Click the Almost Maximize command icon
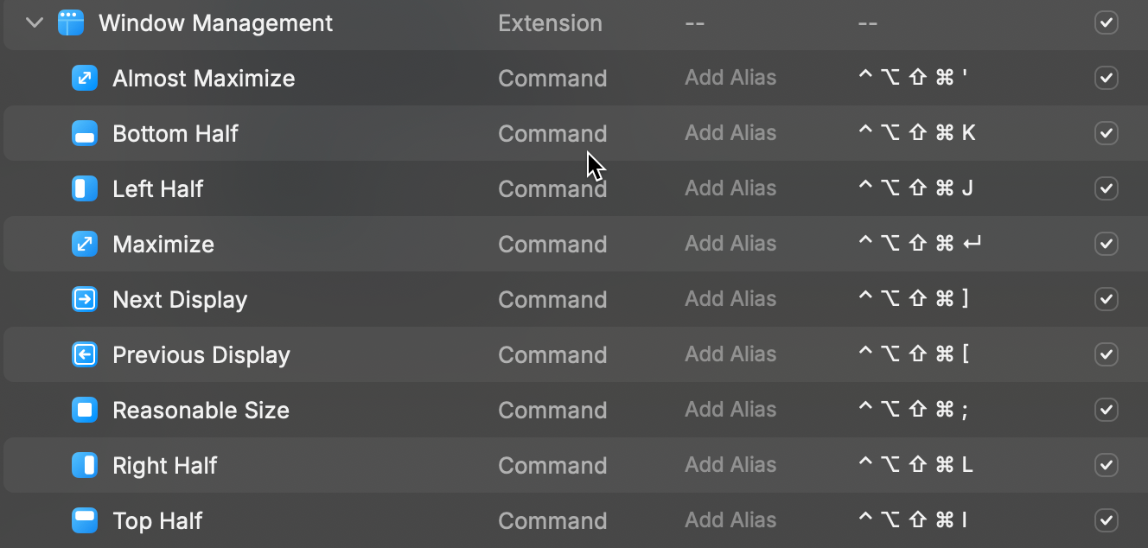 pyautogui.click(x=85, y=79)
